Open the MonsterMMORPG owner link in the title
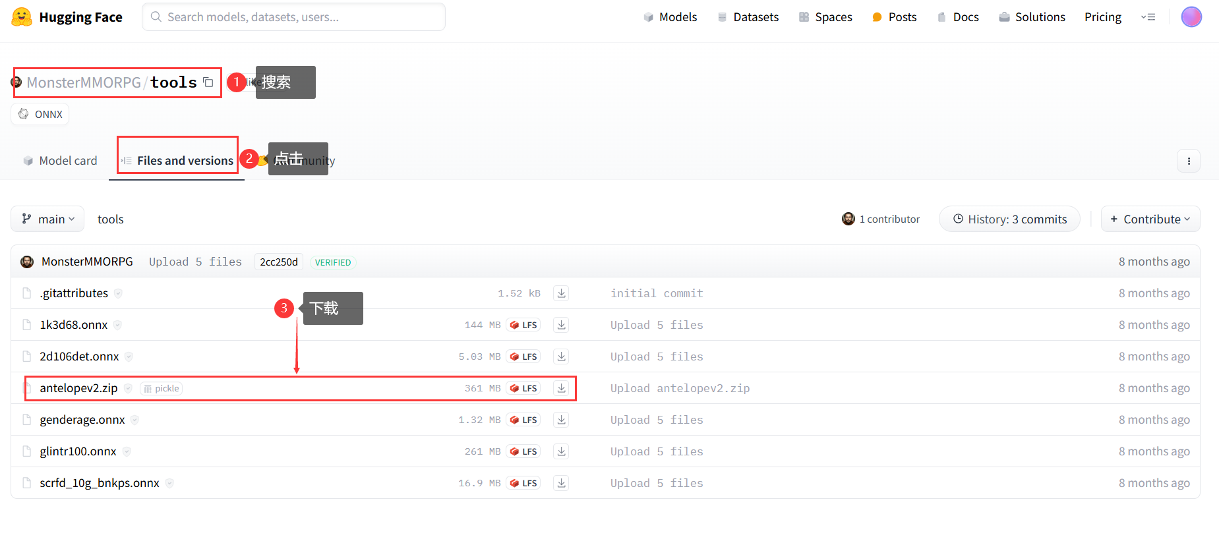Screen dimensions: 1219x543 click(84, 82)
